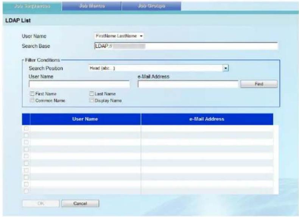
Task: Click the filter User Name text box
Action: click(79, 84)
